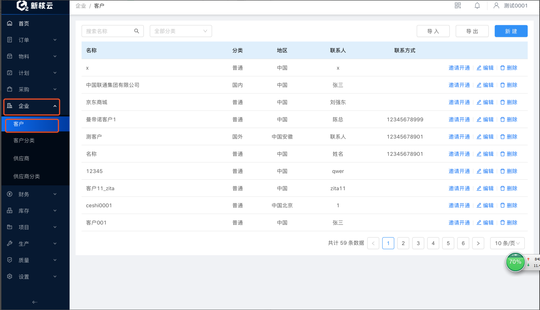This screenshot has height=310, width=540.
Task: Open the 生产 sidebar menu
Action: (x=24, y=243)
